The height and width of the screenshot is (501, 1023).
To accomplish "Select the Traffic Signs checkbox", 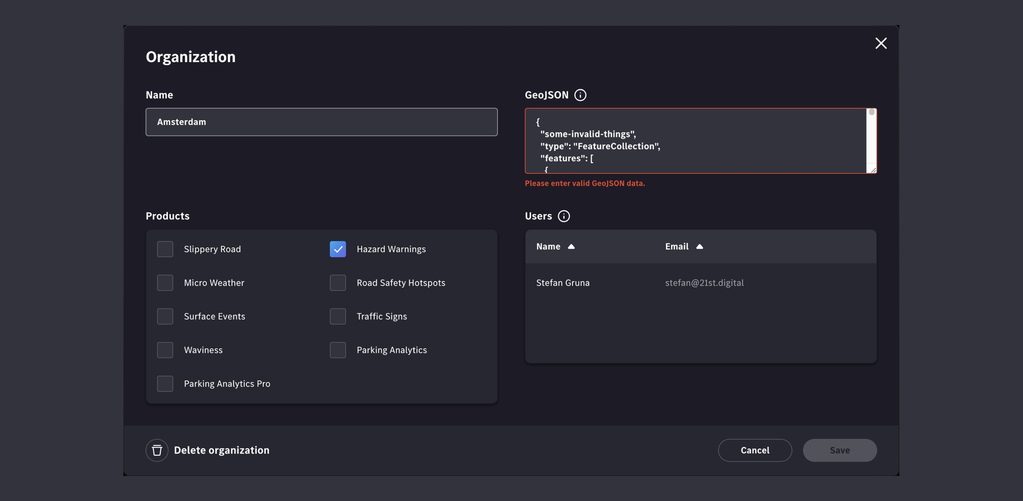I will coord(338,316).
